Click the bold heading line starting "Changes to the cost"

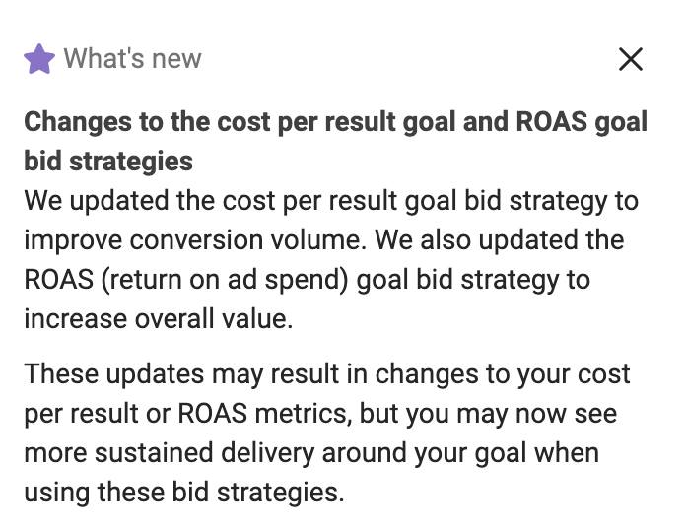click(335, 121)
